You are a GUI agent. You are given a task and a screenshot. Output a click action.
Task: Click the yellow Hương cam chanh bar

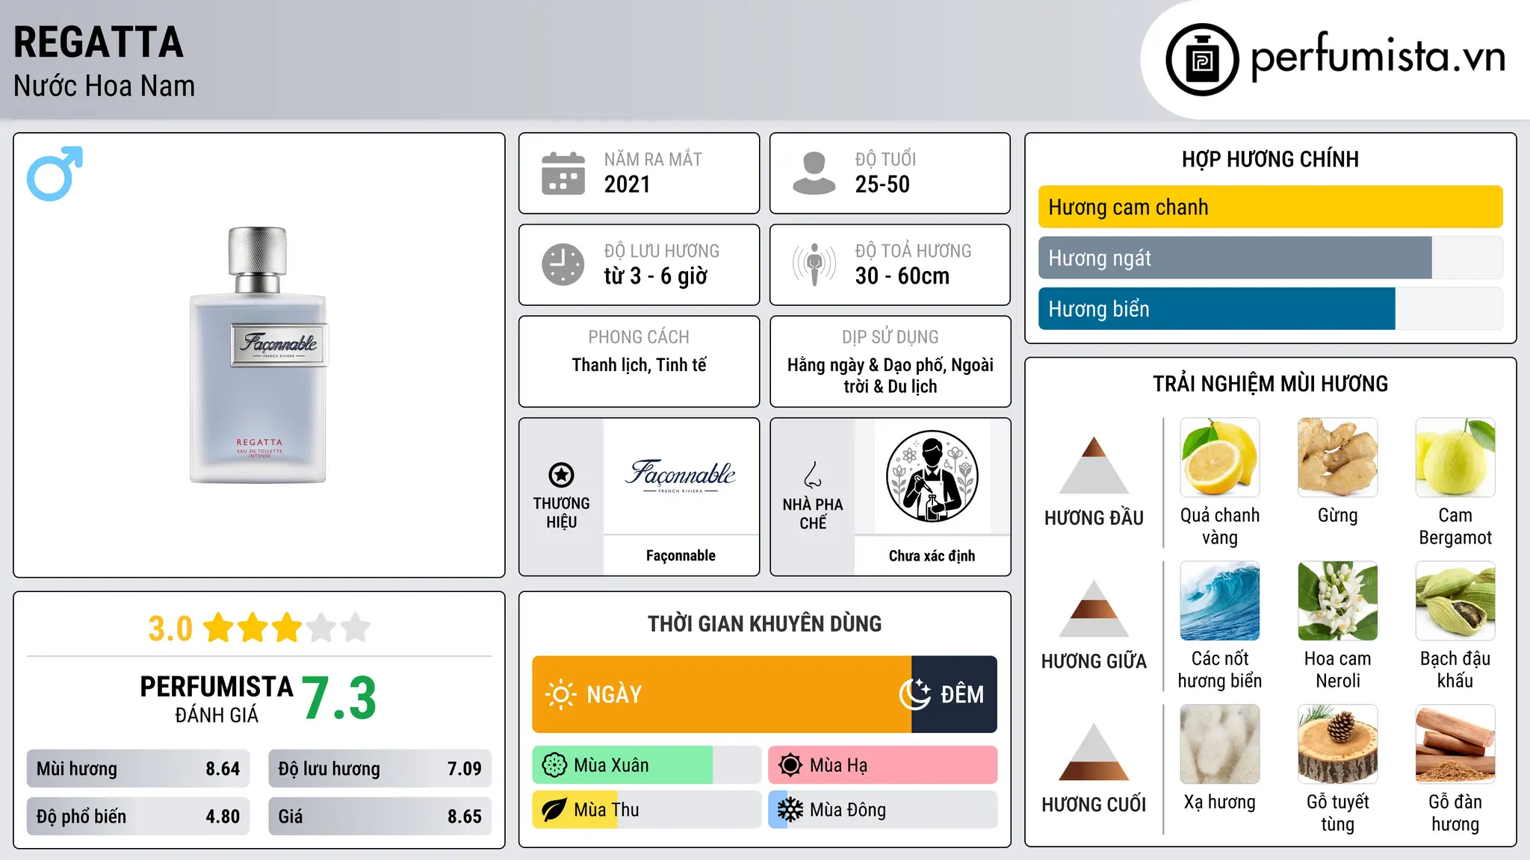pos(1270,207)
